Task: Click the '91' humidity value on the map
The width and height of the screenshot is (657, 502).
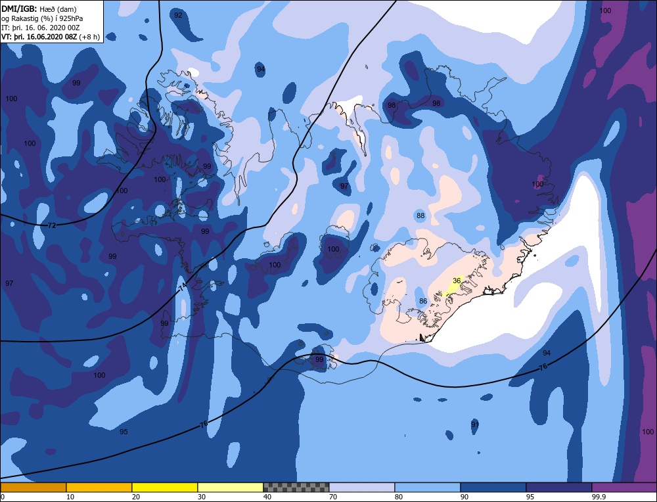Action: [475, 424]
